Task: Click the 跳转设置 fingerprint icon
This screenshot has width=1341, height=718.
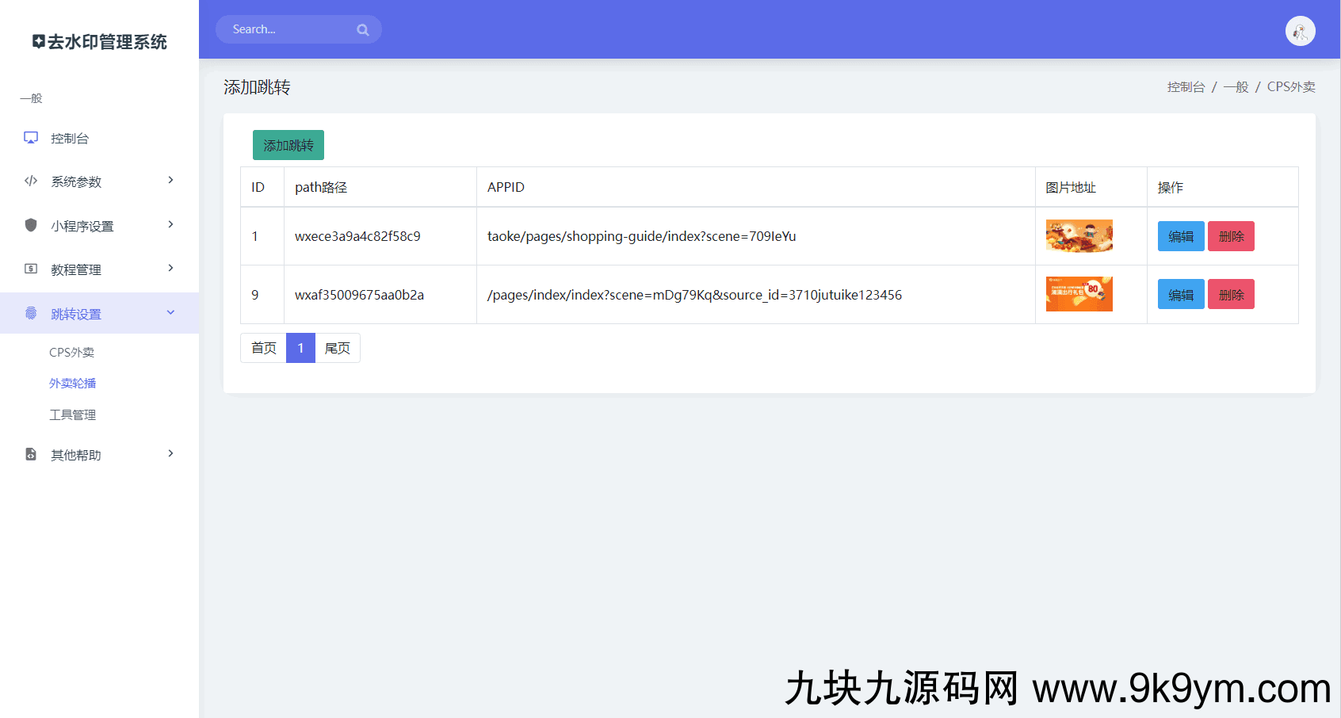Action: coord(31,313)
